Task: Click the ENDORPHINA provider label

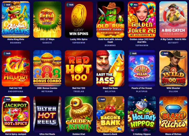Action: click(x=16, y=91)
